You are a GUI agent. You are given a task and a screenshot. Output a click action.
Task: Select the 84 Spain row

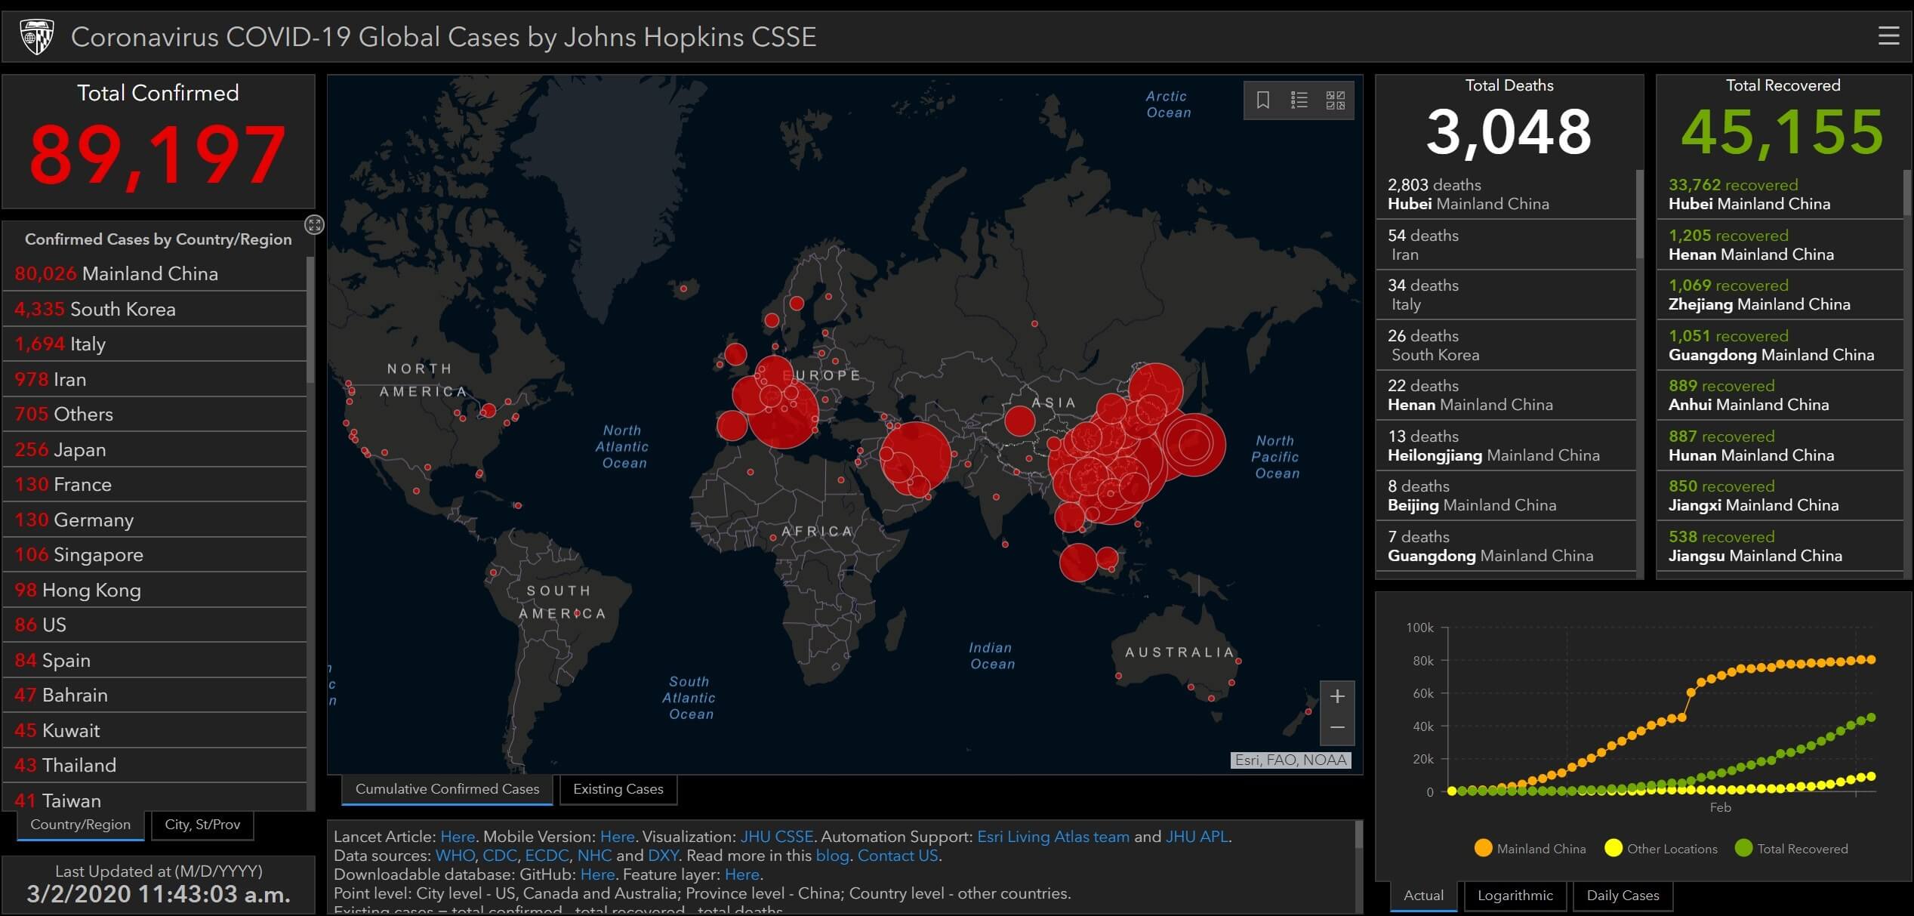(x=155, y=660)
